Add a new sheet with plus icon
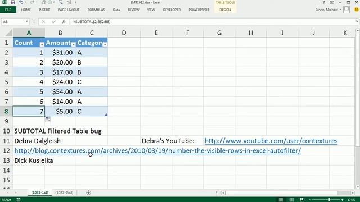The image size is (360, 202). (x=88, y=192)
